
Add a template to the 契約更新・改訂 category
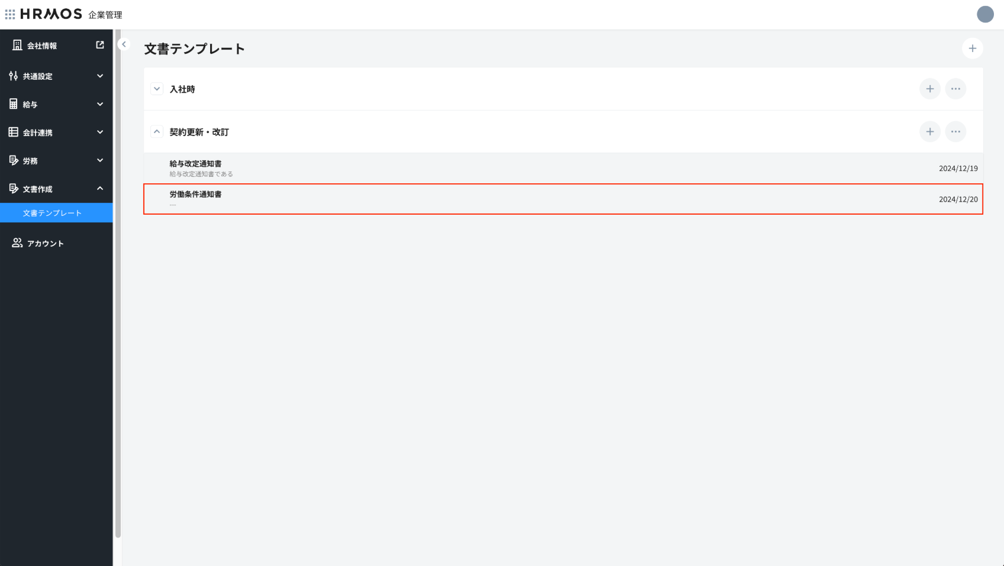929,132
